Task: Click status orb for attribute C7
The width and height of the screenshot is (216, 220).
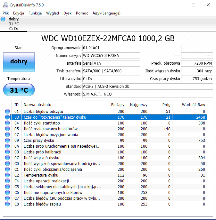Action: (7, 198)
